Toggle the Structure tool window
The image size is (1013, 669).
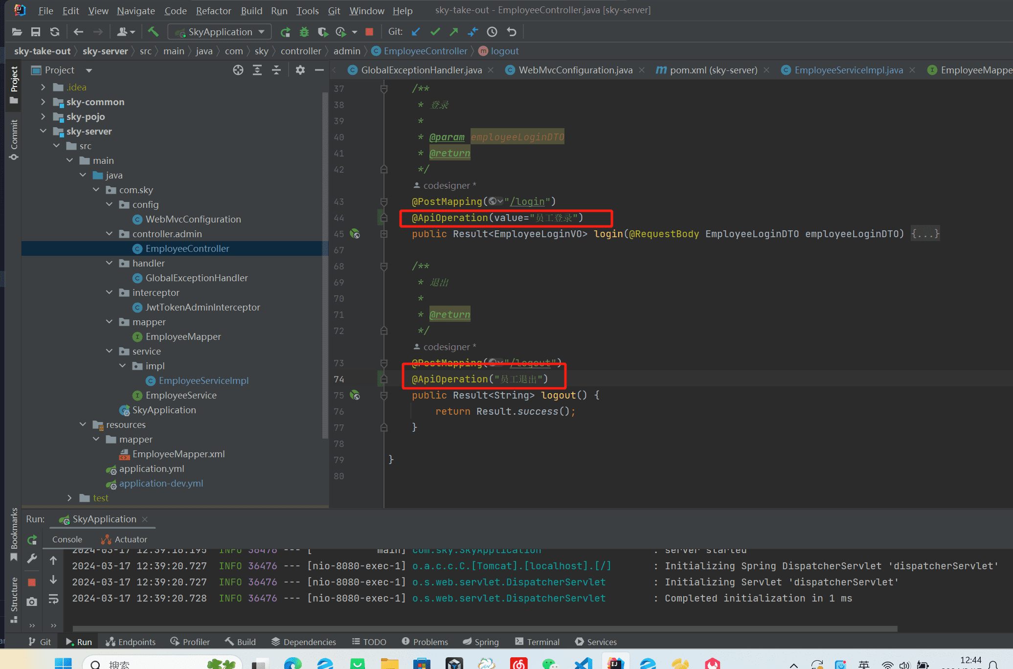pos(14,600)
